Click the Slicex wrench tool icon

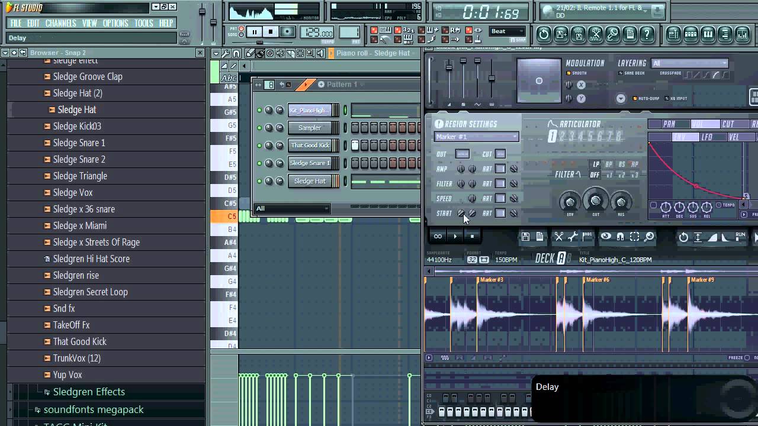[573, 237]
